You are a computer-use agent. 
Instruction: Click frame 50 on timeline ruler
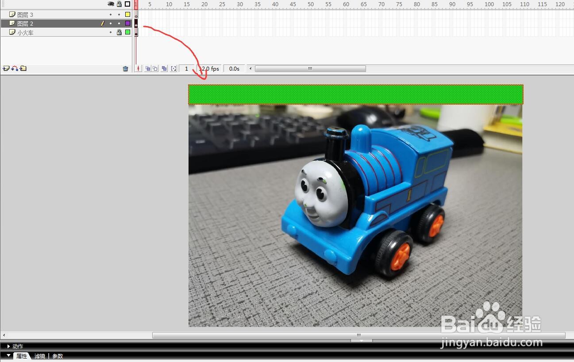point(311,4)
